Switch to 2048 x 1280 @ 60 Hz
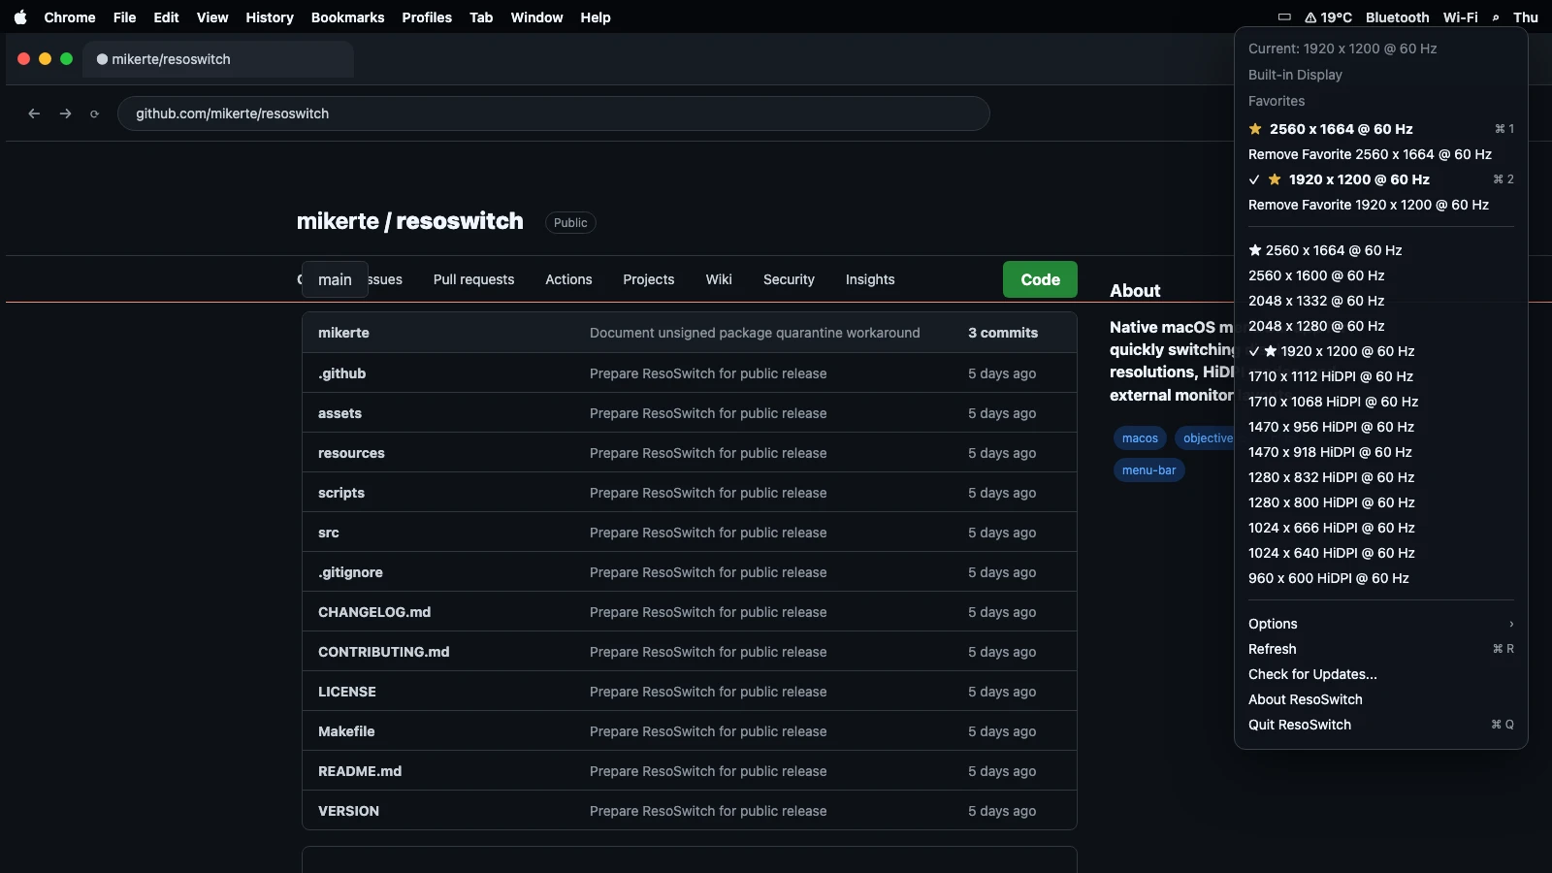Image resolution: width=1552 pixels, height=873 pixels. point(1381,326)
